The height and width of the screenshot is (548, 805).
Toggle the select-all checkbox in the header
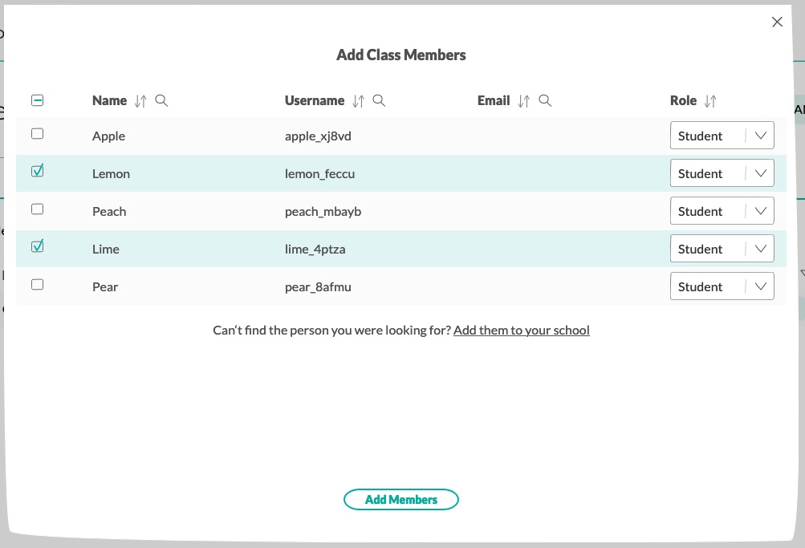pyautogui.click(x=37, y=99)
